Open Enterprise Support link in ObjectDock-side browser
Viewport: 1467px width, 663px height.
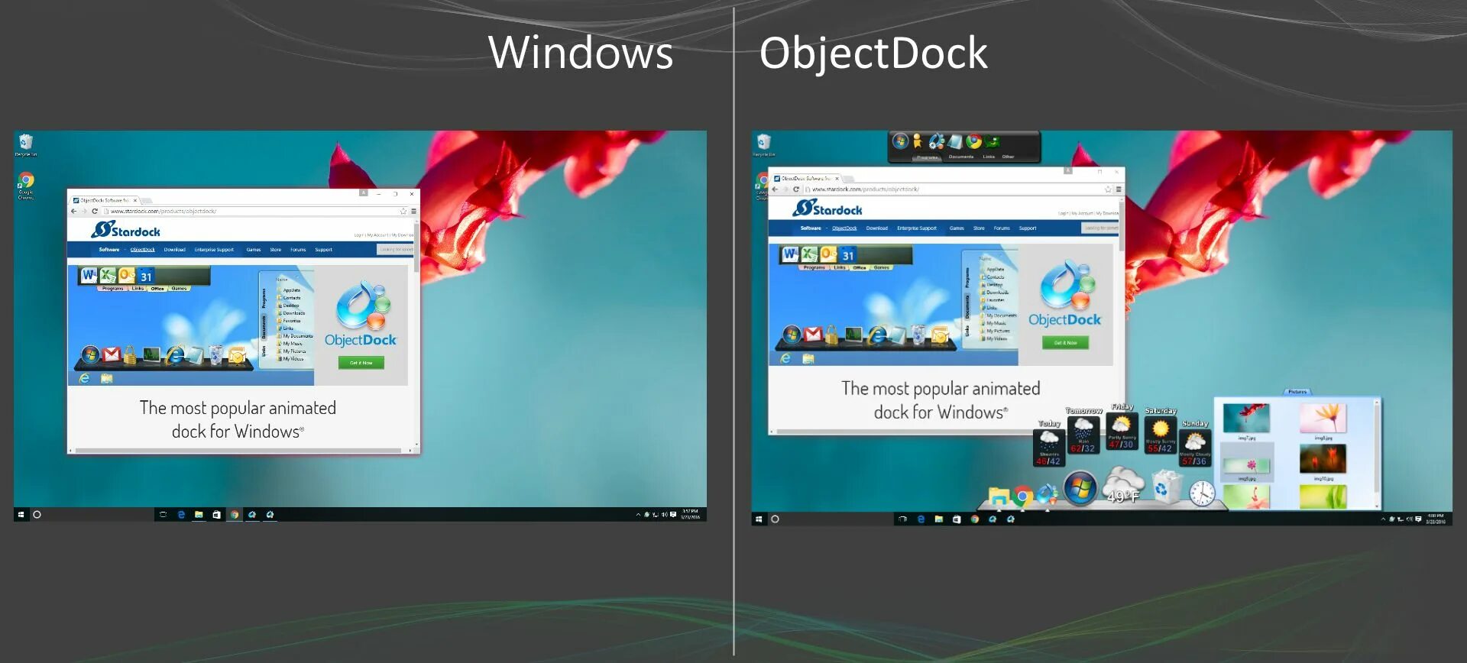[917, 228]
